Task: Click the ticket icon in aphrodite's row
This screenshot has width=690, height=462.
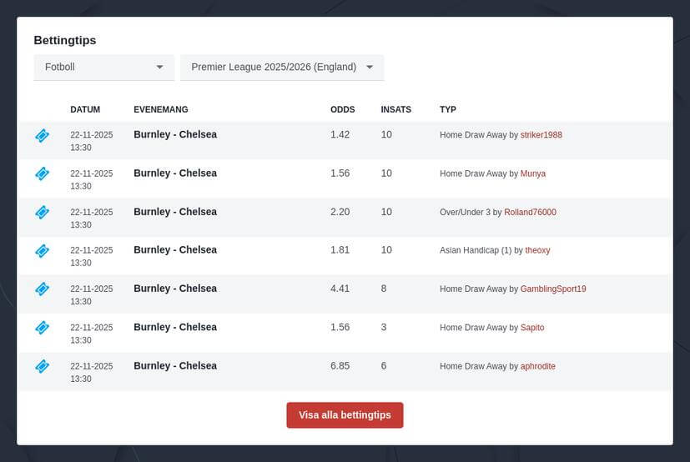Action: 42,366
